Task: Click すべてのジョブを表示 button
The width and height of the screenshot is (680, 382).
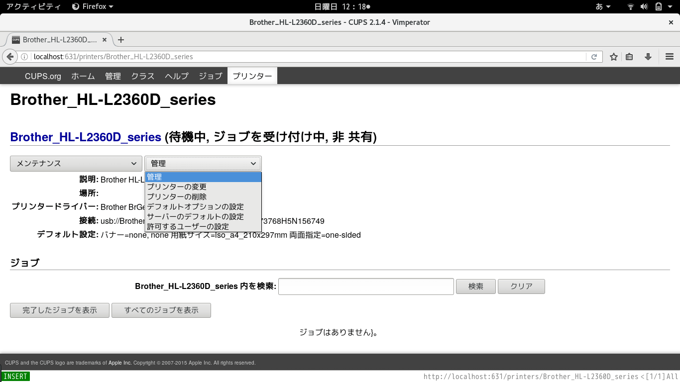Action: click(x=161, y=310)
